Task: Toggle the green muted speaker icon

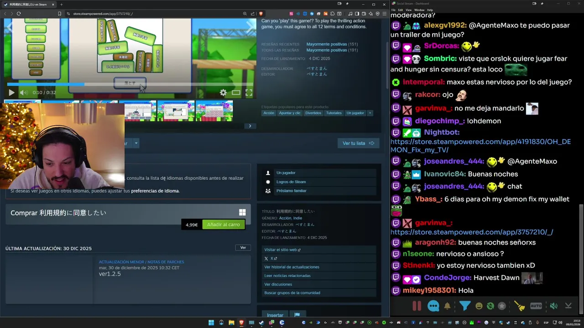Action: [553, 306]
